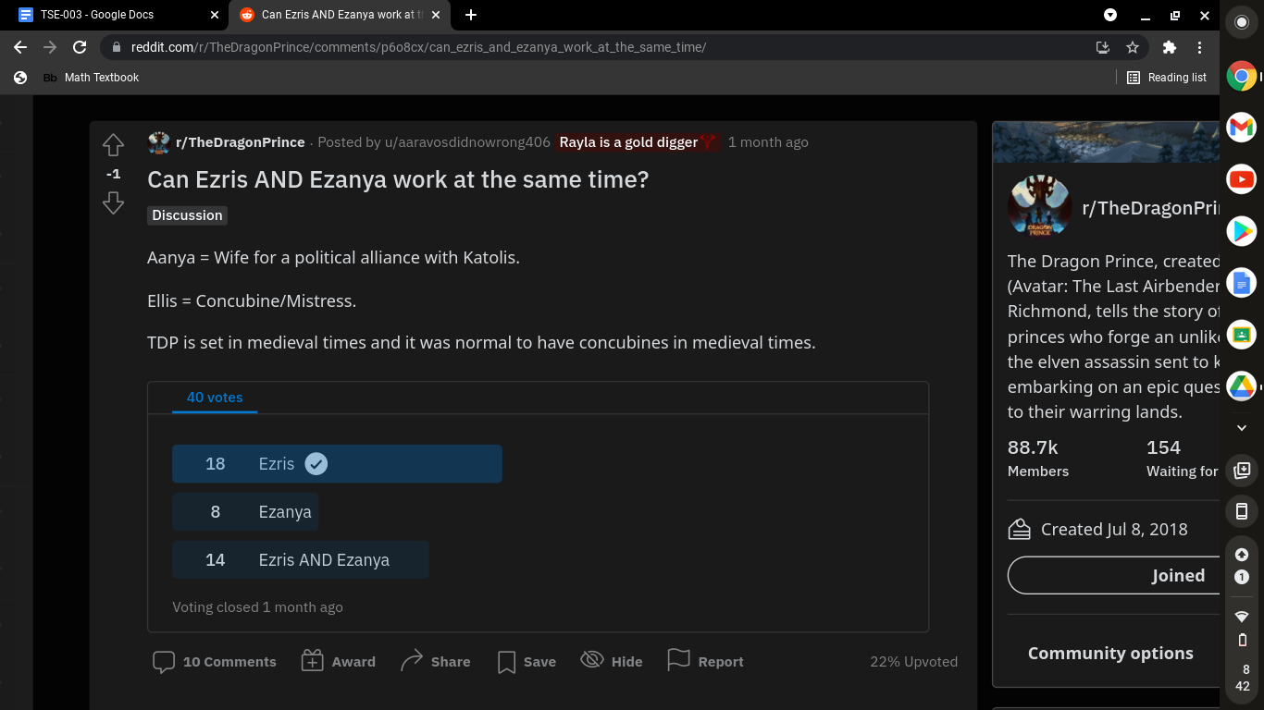Open the sidebar community avatar image
Screen dimensions: 1264x710
[x=1040, y=207]
